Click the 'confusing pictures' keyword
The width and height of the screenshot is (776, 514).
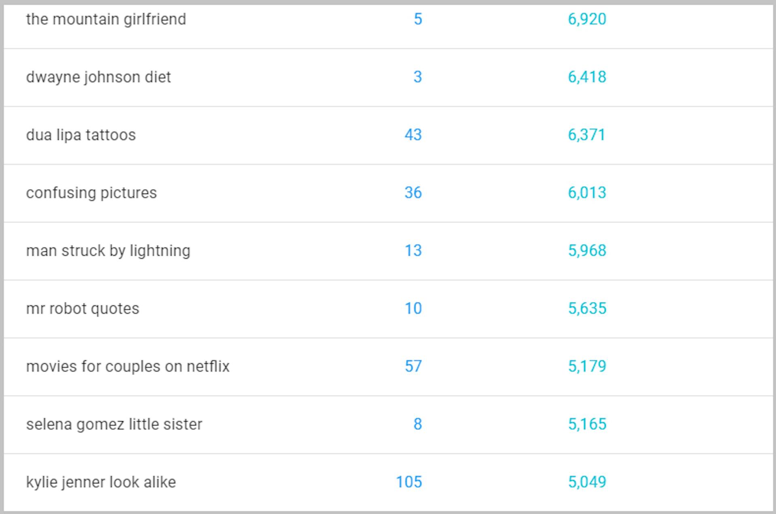coord(91,193)
